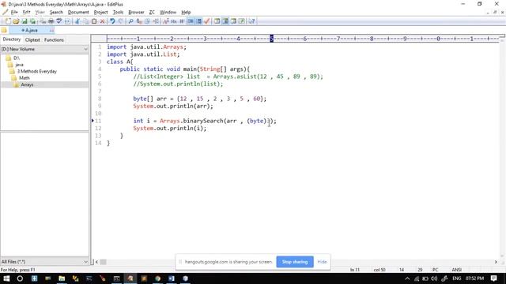The image size is (506, 284).
Task: Click 'col 50' in status bar
Action: tap(379, 270)
